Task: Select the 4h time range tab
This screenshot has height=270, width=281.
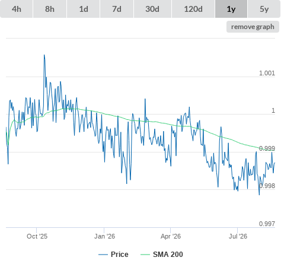Action: [17, 9]
